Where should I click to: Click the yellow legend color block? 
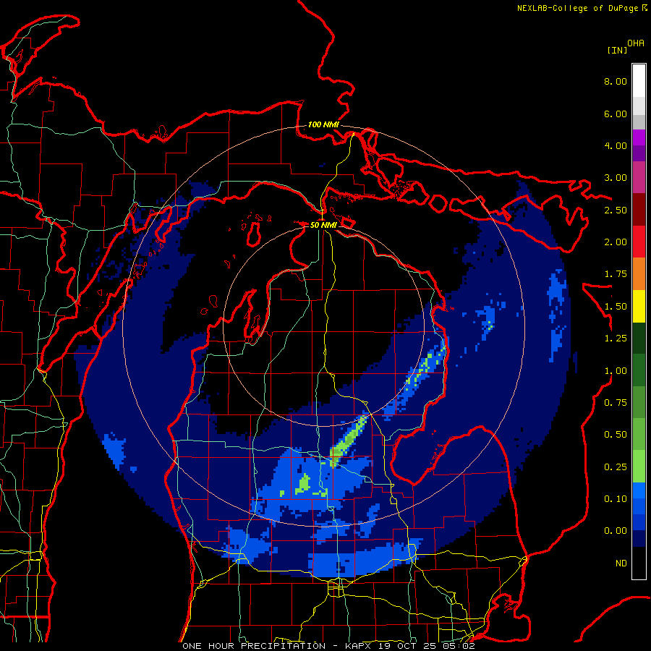[639, 306]
